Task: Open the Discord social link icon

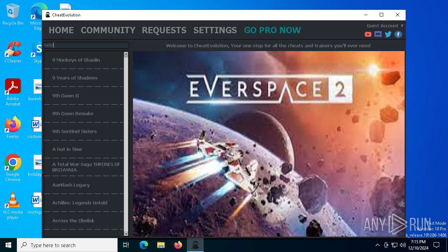Action: (x=378, y=34)
